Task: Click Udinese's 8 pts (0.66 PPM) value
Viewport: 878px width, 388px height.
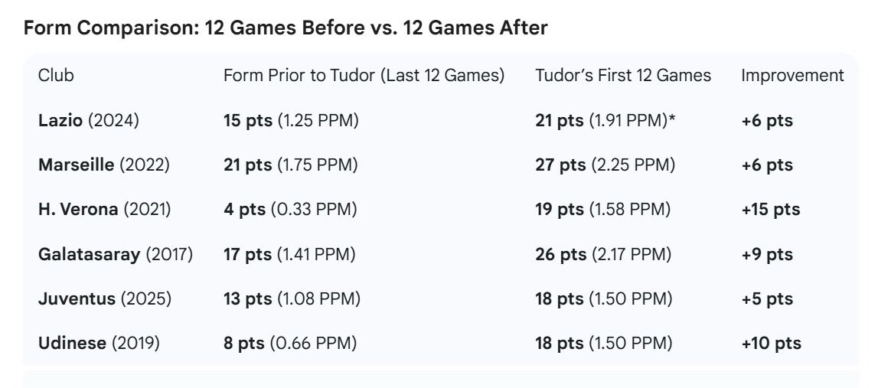Action: coord(290,343)
